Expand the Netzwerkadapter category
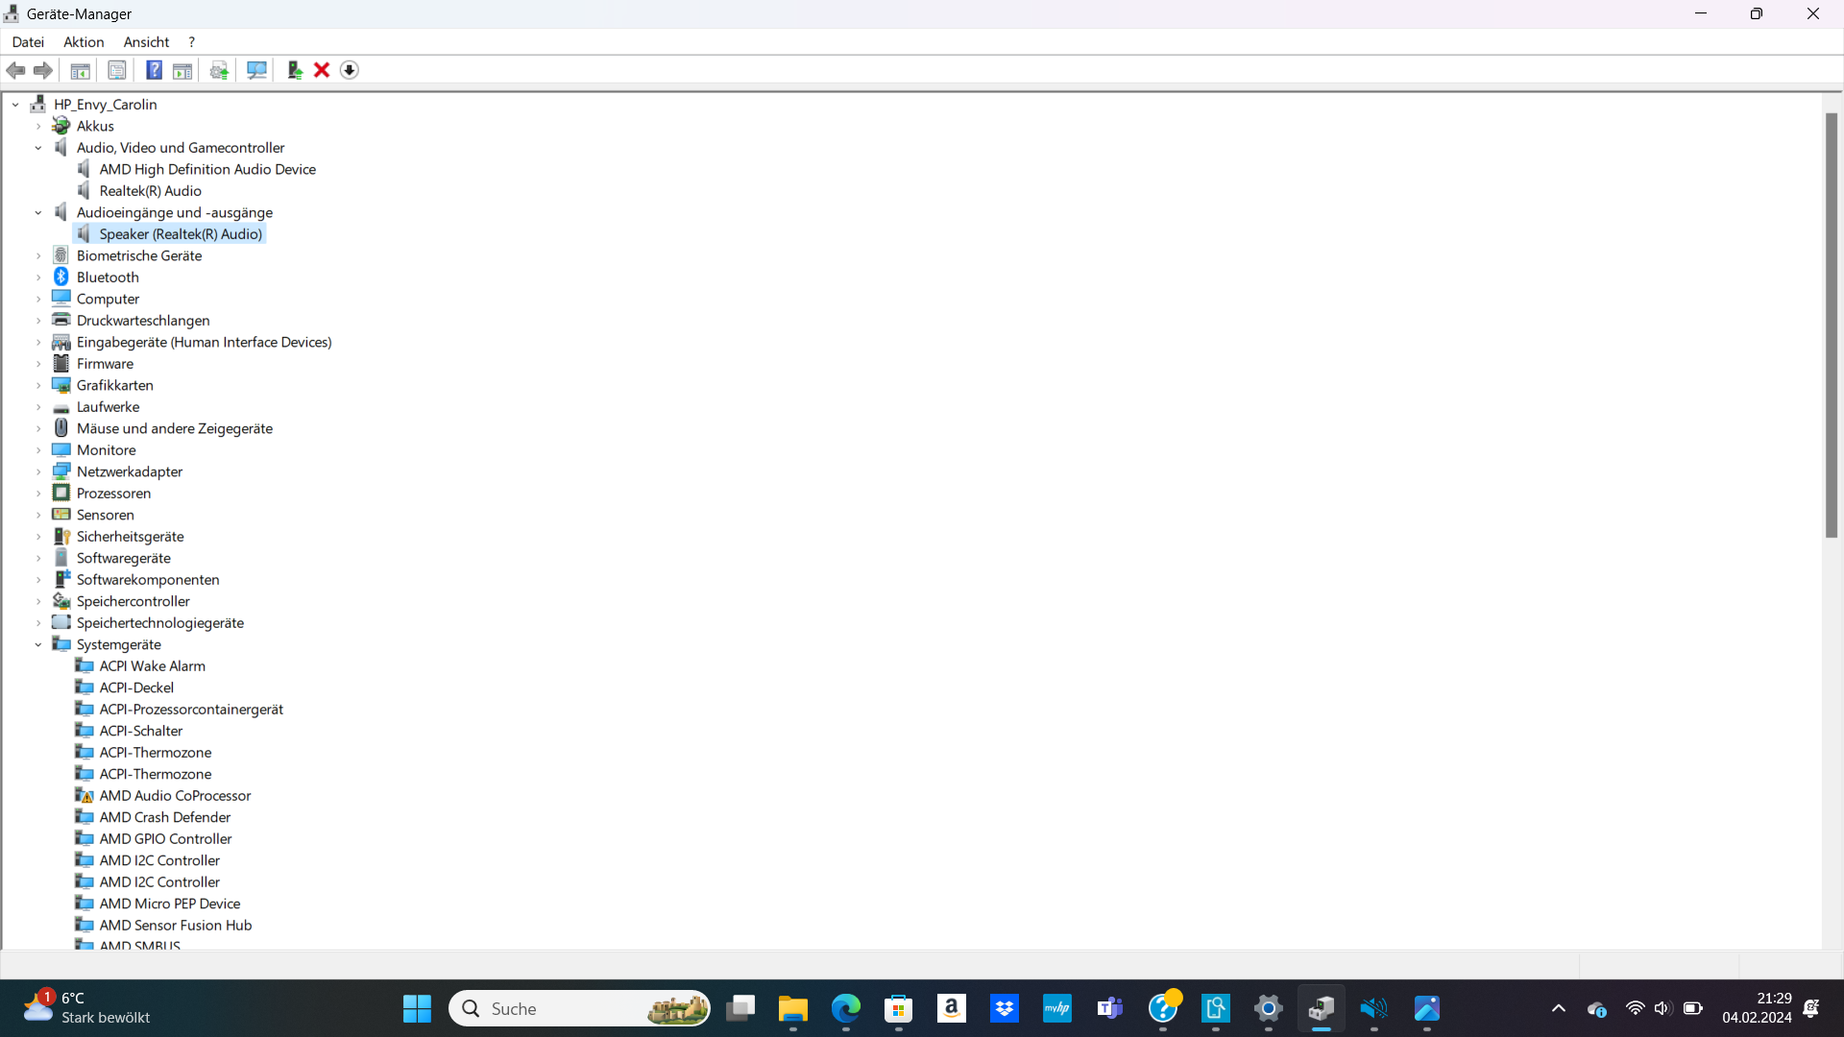 click(38, 471)
